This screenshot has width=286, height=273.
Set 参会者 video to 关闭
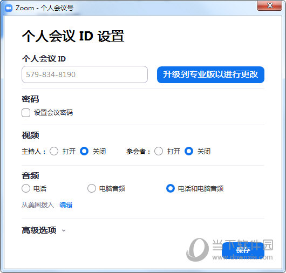click(x=189, y=151)
